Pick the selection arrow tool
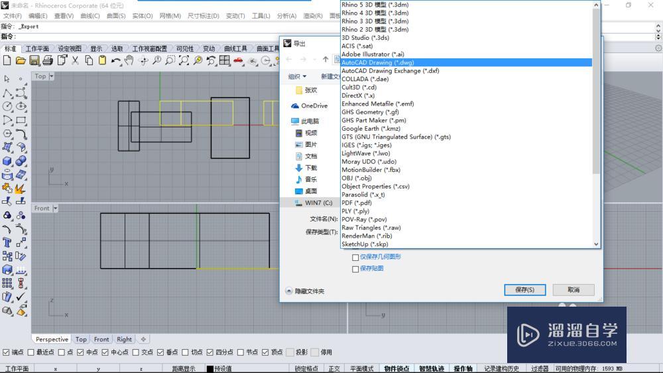Viewport: 663px width, 373px height. [7, 79]
